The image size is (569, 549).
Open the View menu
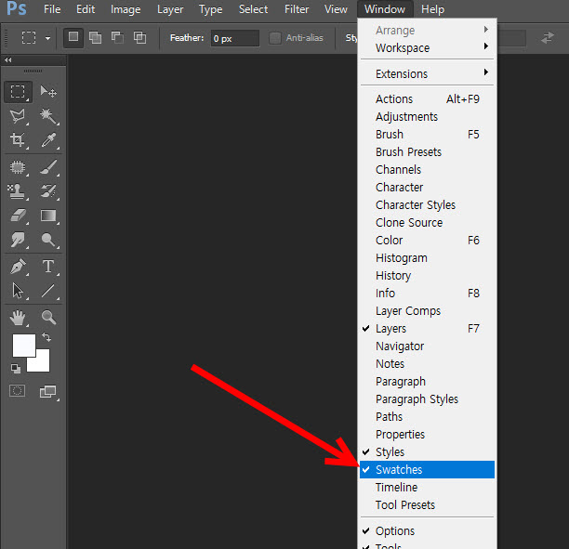pos(336,9)
